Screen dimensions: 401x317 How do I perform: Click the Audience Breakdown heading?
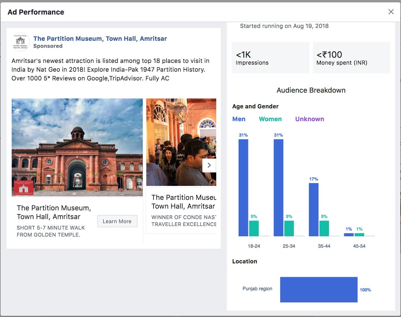pyautogui.click(x=311, y=90)
